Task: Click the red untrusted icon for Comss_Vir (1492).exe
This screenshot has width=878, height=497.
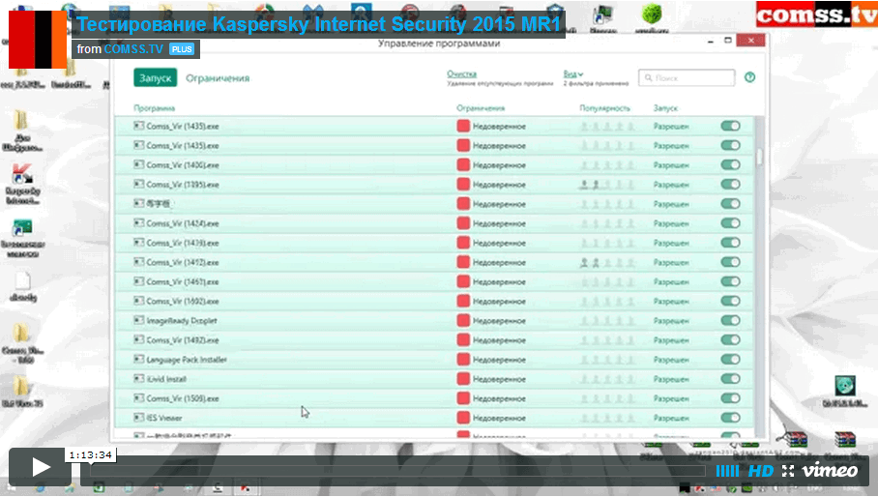Action: point(463,339)
